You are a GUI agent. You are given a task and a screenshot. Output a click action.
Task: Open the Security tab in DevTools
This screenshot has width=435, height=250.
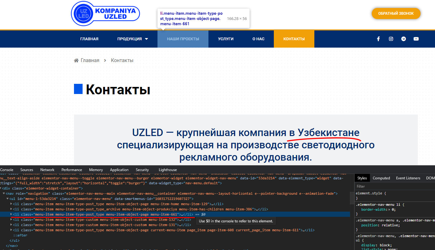pyautogui.click(x=142, y=170)
